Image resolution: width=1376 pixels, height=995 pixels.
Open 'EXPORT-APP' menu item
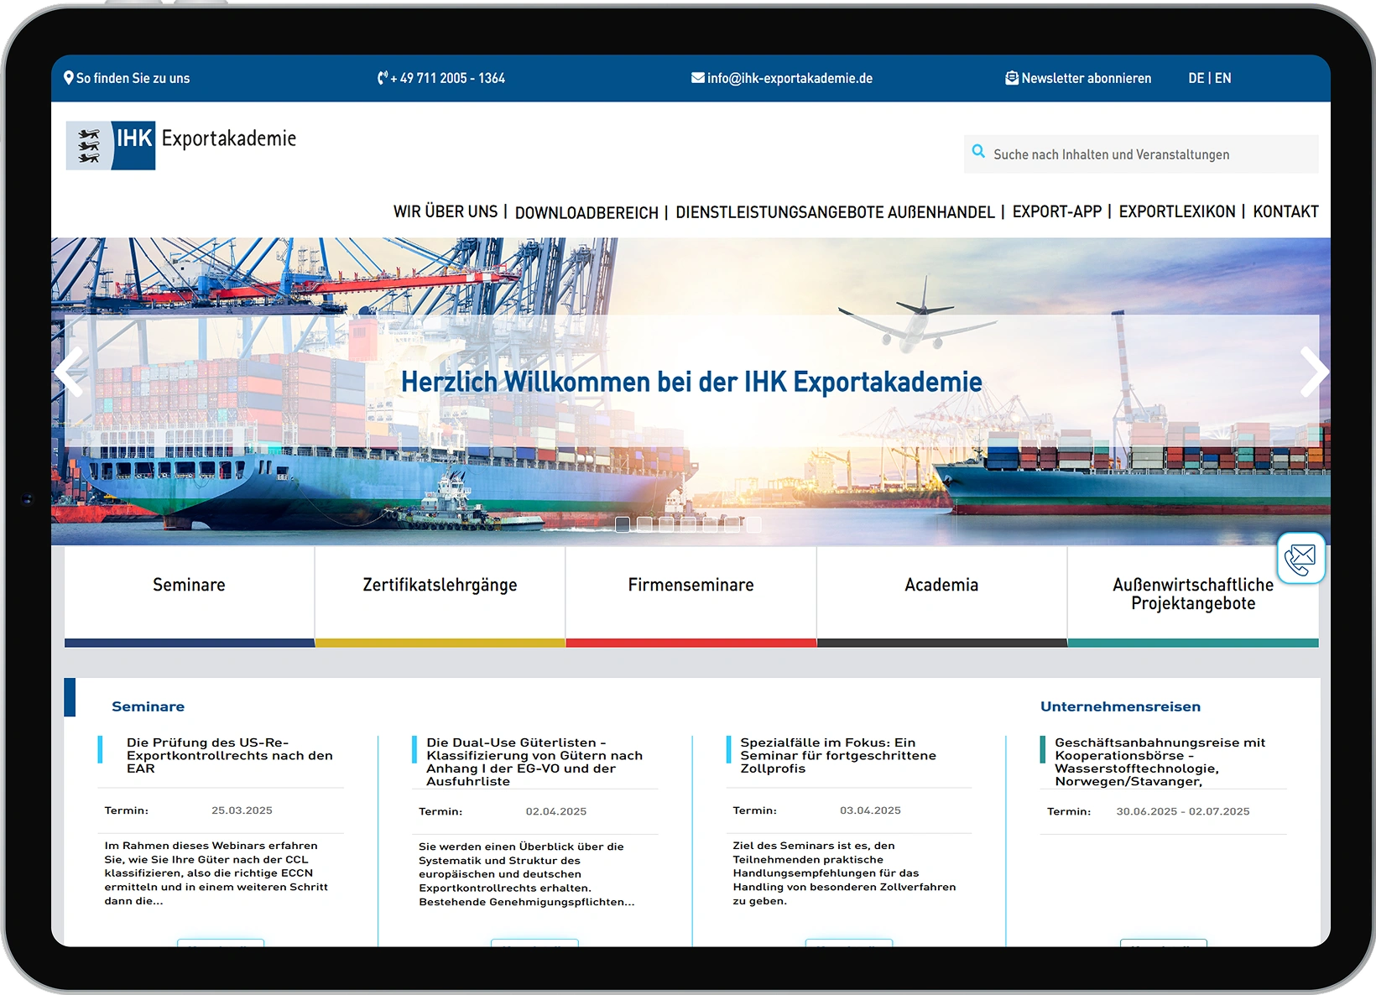coord(1057,211)
